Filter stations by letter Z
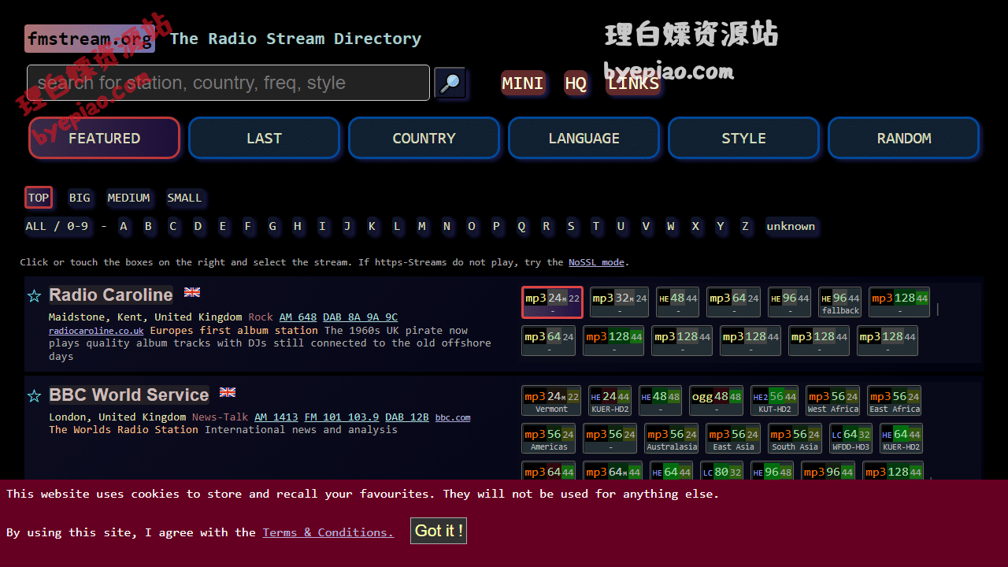Image resolution: width=1008 pixels, height=567 pixels. (745, 226)
